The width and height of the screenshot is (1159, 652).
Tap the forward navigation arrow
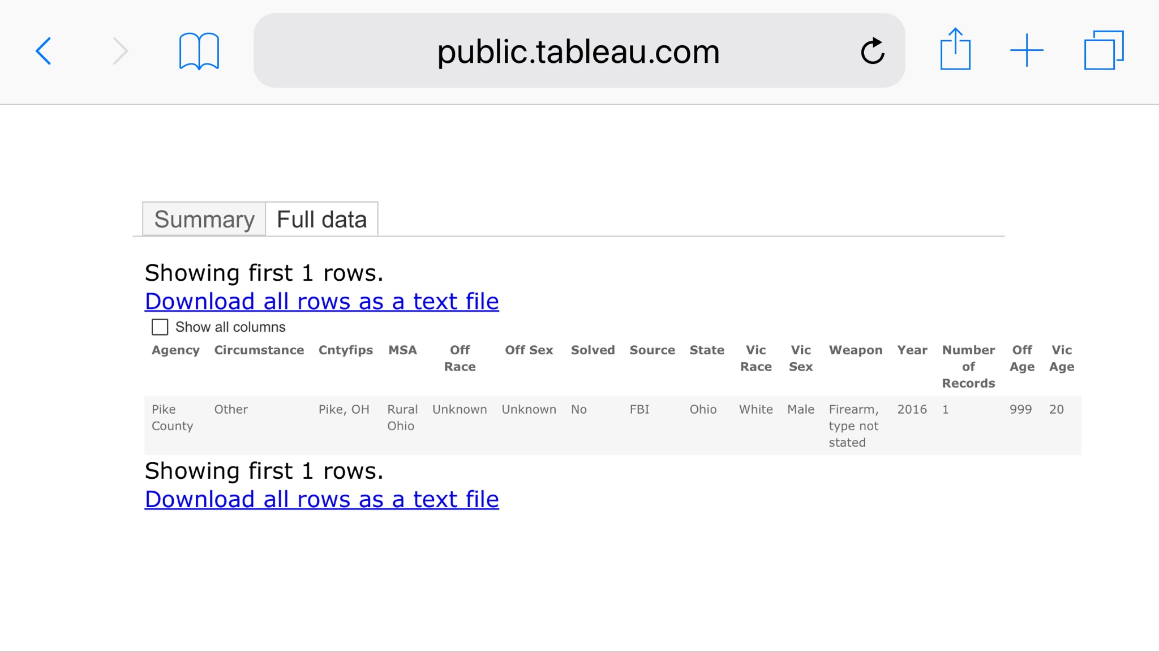(120, 51)
